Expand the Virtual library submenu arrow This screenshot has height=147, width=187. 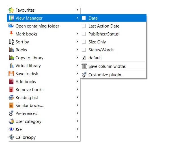77,66
